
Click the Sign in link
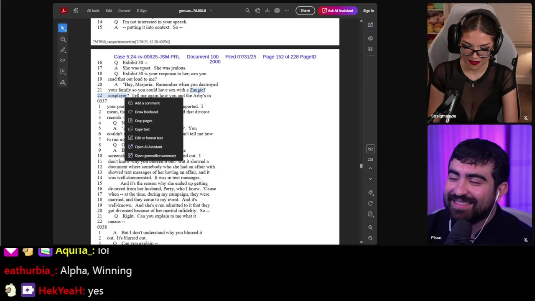(369, 10)
